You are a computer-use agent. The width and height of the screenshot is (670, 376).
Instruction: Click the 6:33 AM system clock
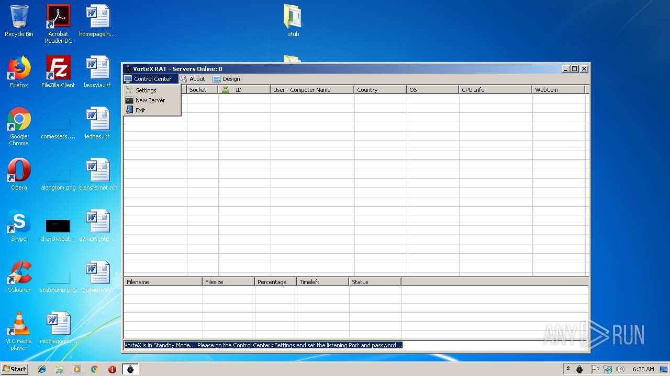tap(643, 369)
